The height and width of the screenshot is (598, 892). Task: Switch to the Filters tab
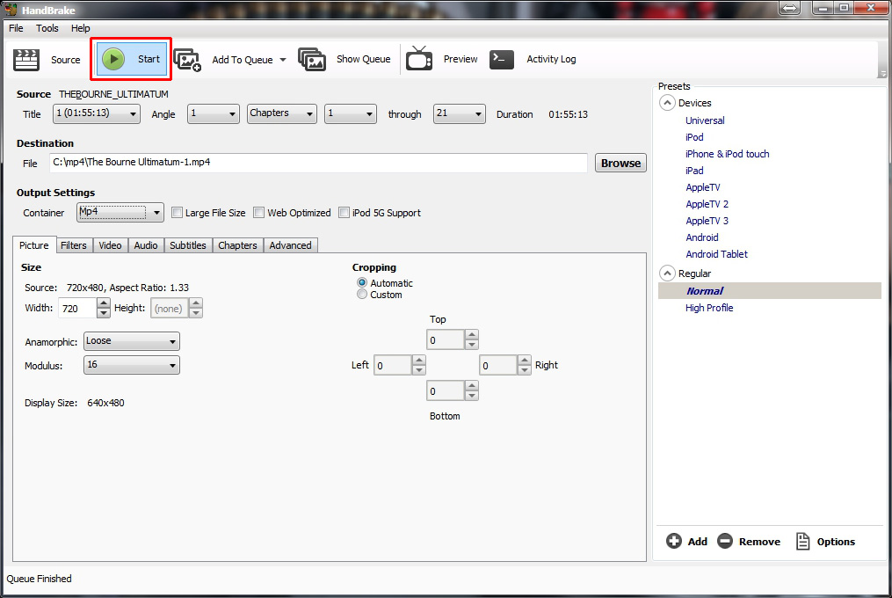coord(74,245)
